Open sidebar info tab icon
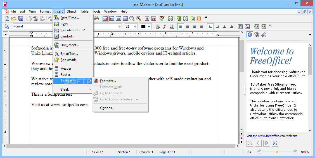The width and height of the screenshot is (315, 158). click(x=250, y=35)
